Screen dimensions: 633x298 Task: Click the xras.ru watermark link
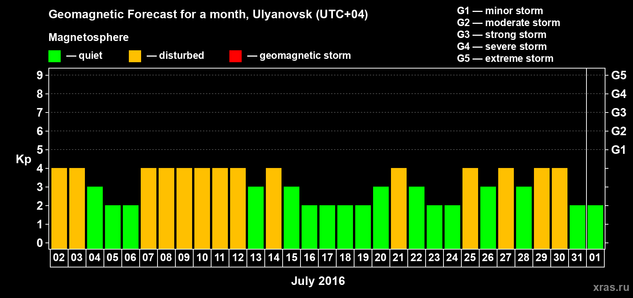point(611,287)
